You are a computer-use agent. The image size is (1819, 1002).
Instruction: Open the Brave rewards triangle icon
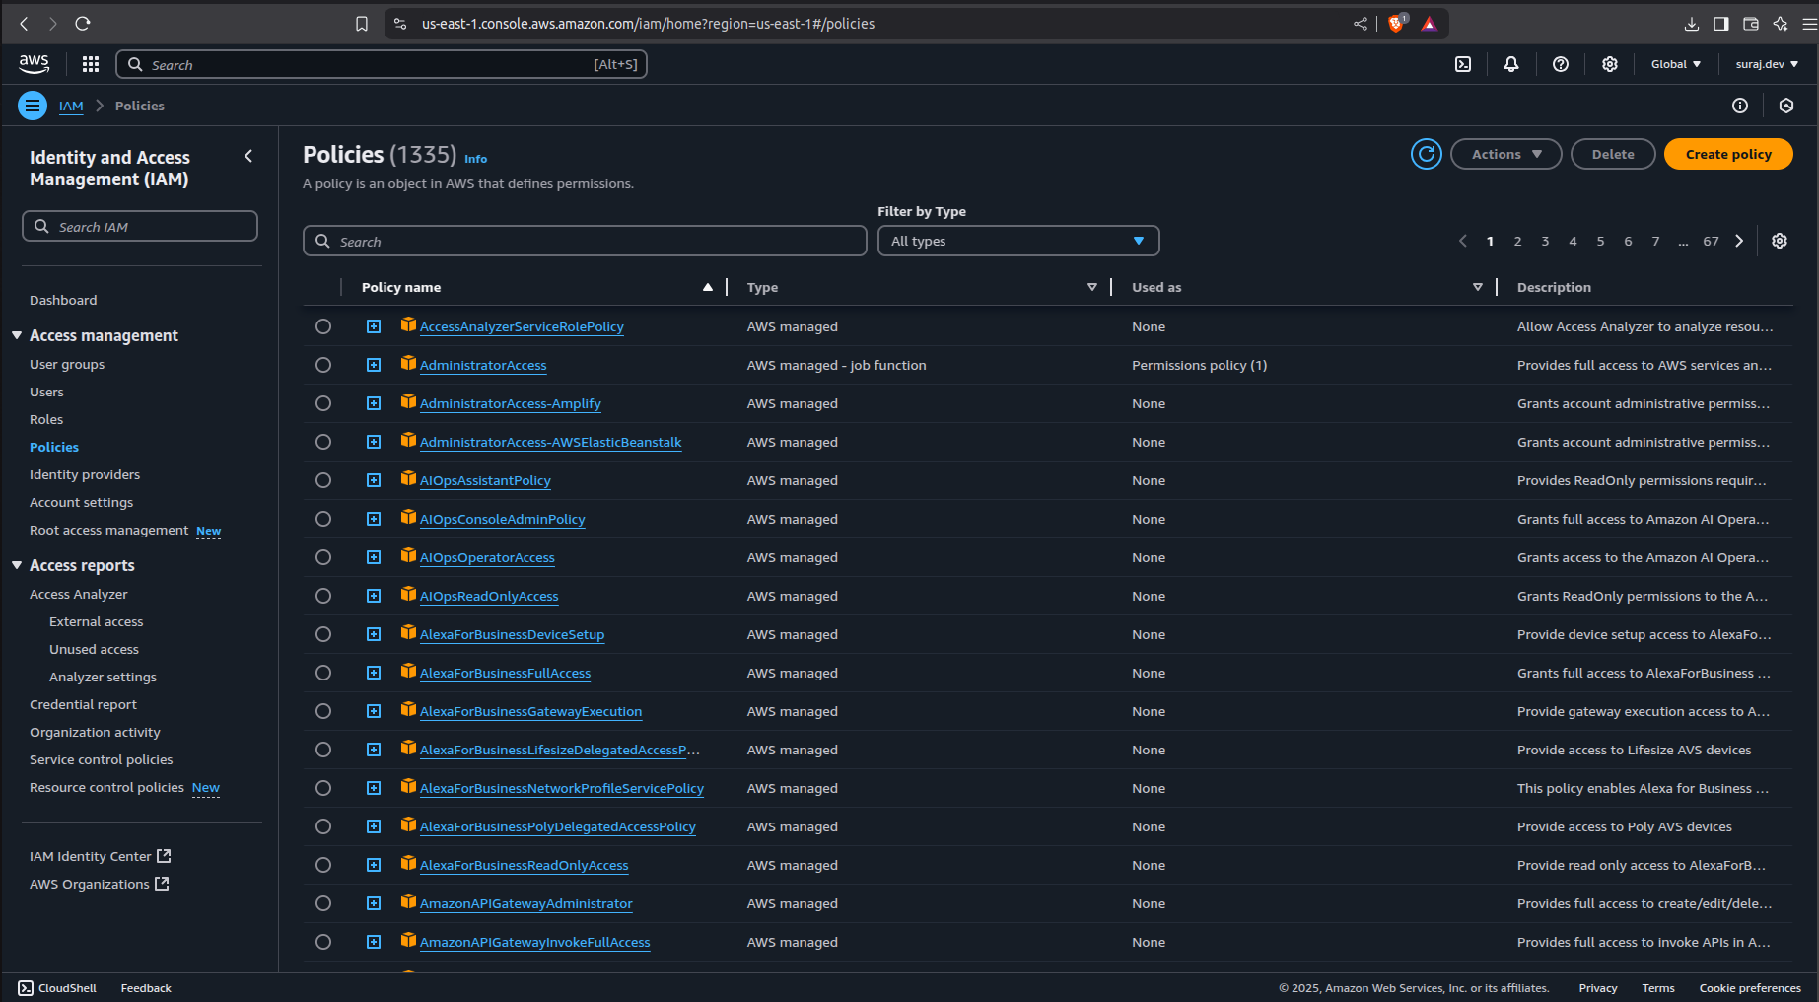[1429, 24]
